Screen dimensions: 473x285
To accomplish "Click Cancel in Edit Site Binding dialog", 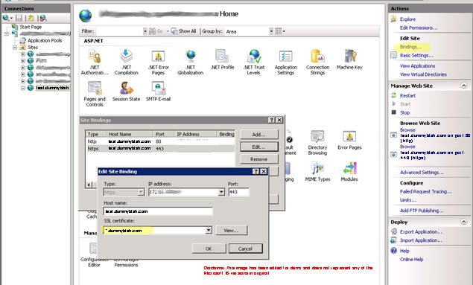I will [246, 249].
